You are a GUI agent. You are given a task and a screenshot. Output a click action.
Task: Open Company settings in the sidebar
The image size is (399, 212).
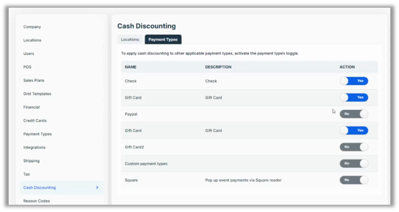32,27
